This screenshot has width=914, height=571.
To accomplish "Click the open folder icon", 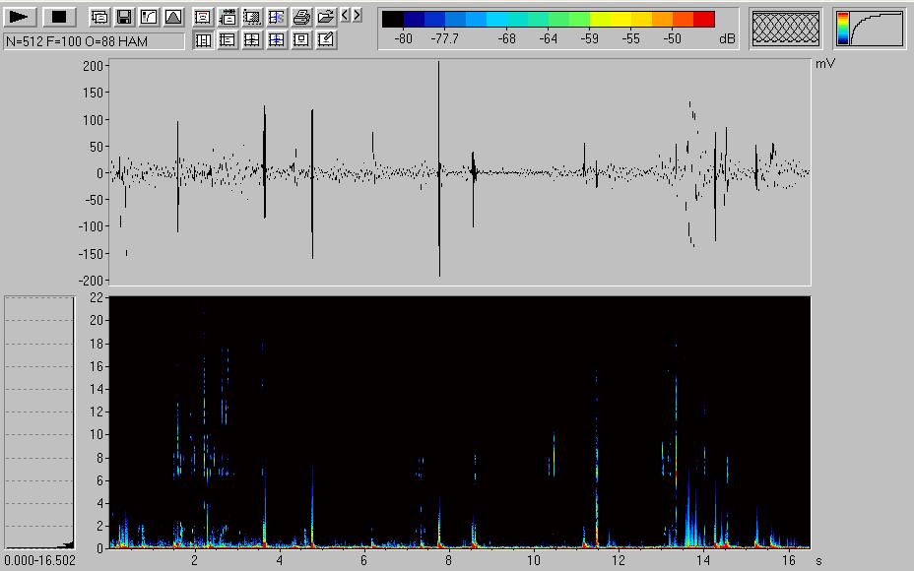I will tap(326, 17).
